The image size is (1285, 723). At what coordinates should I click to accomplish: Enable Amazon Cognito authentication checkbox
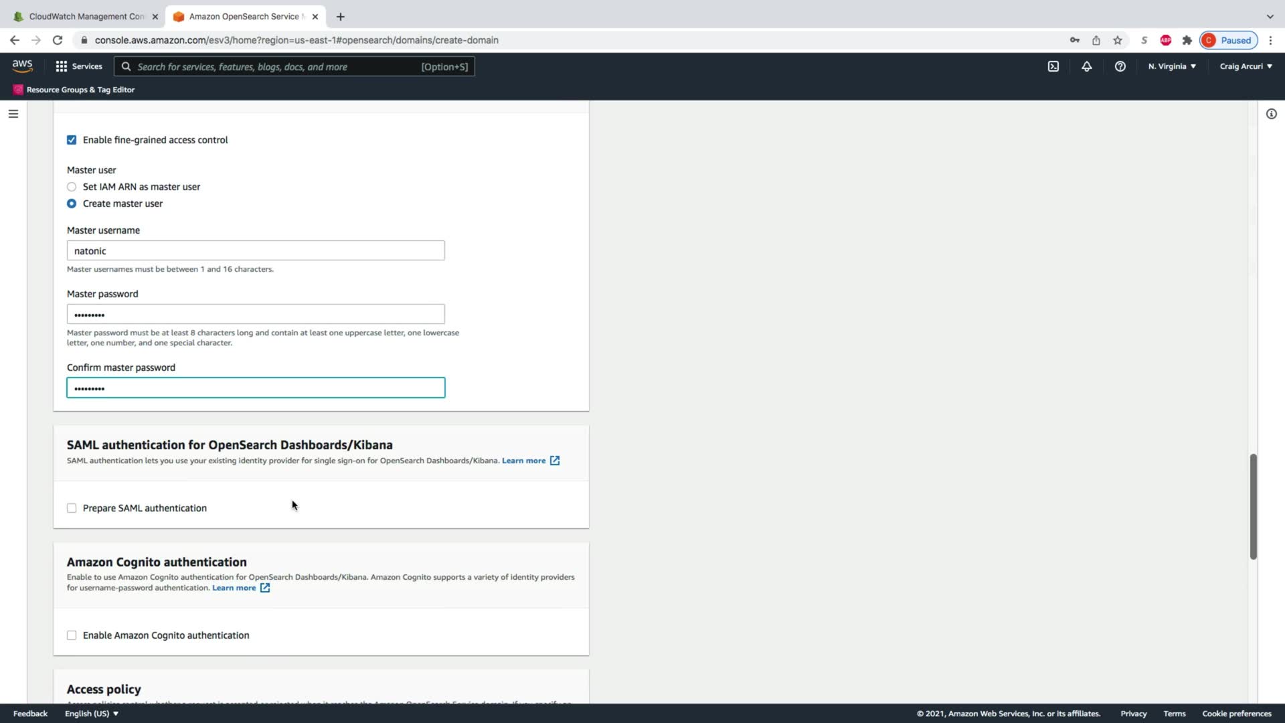tap(72, 635)
